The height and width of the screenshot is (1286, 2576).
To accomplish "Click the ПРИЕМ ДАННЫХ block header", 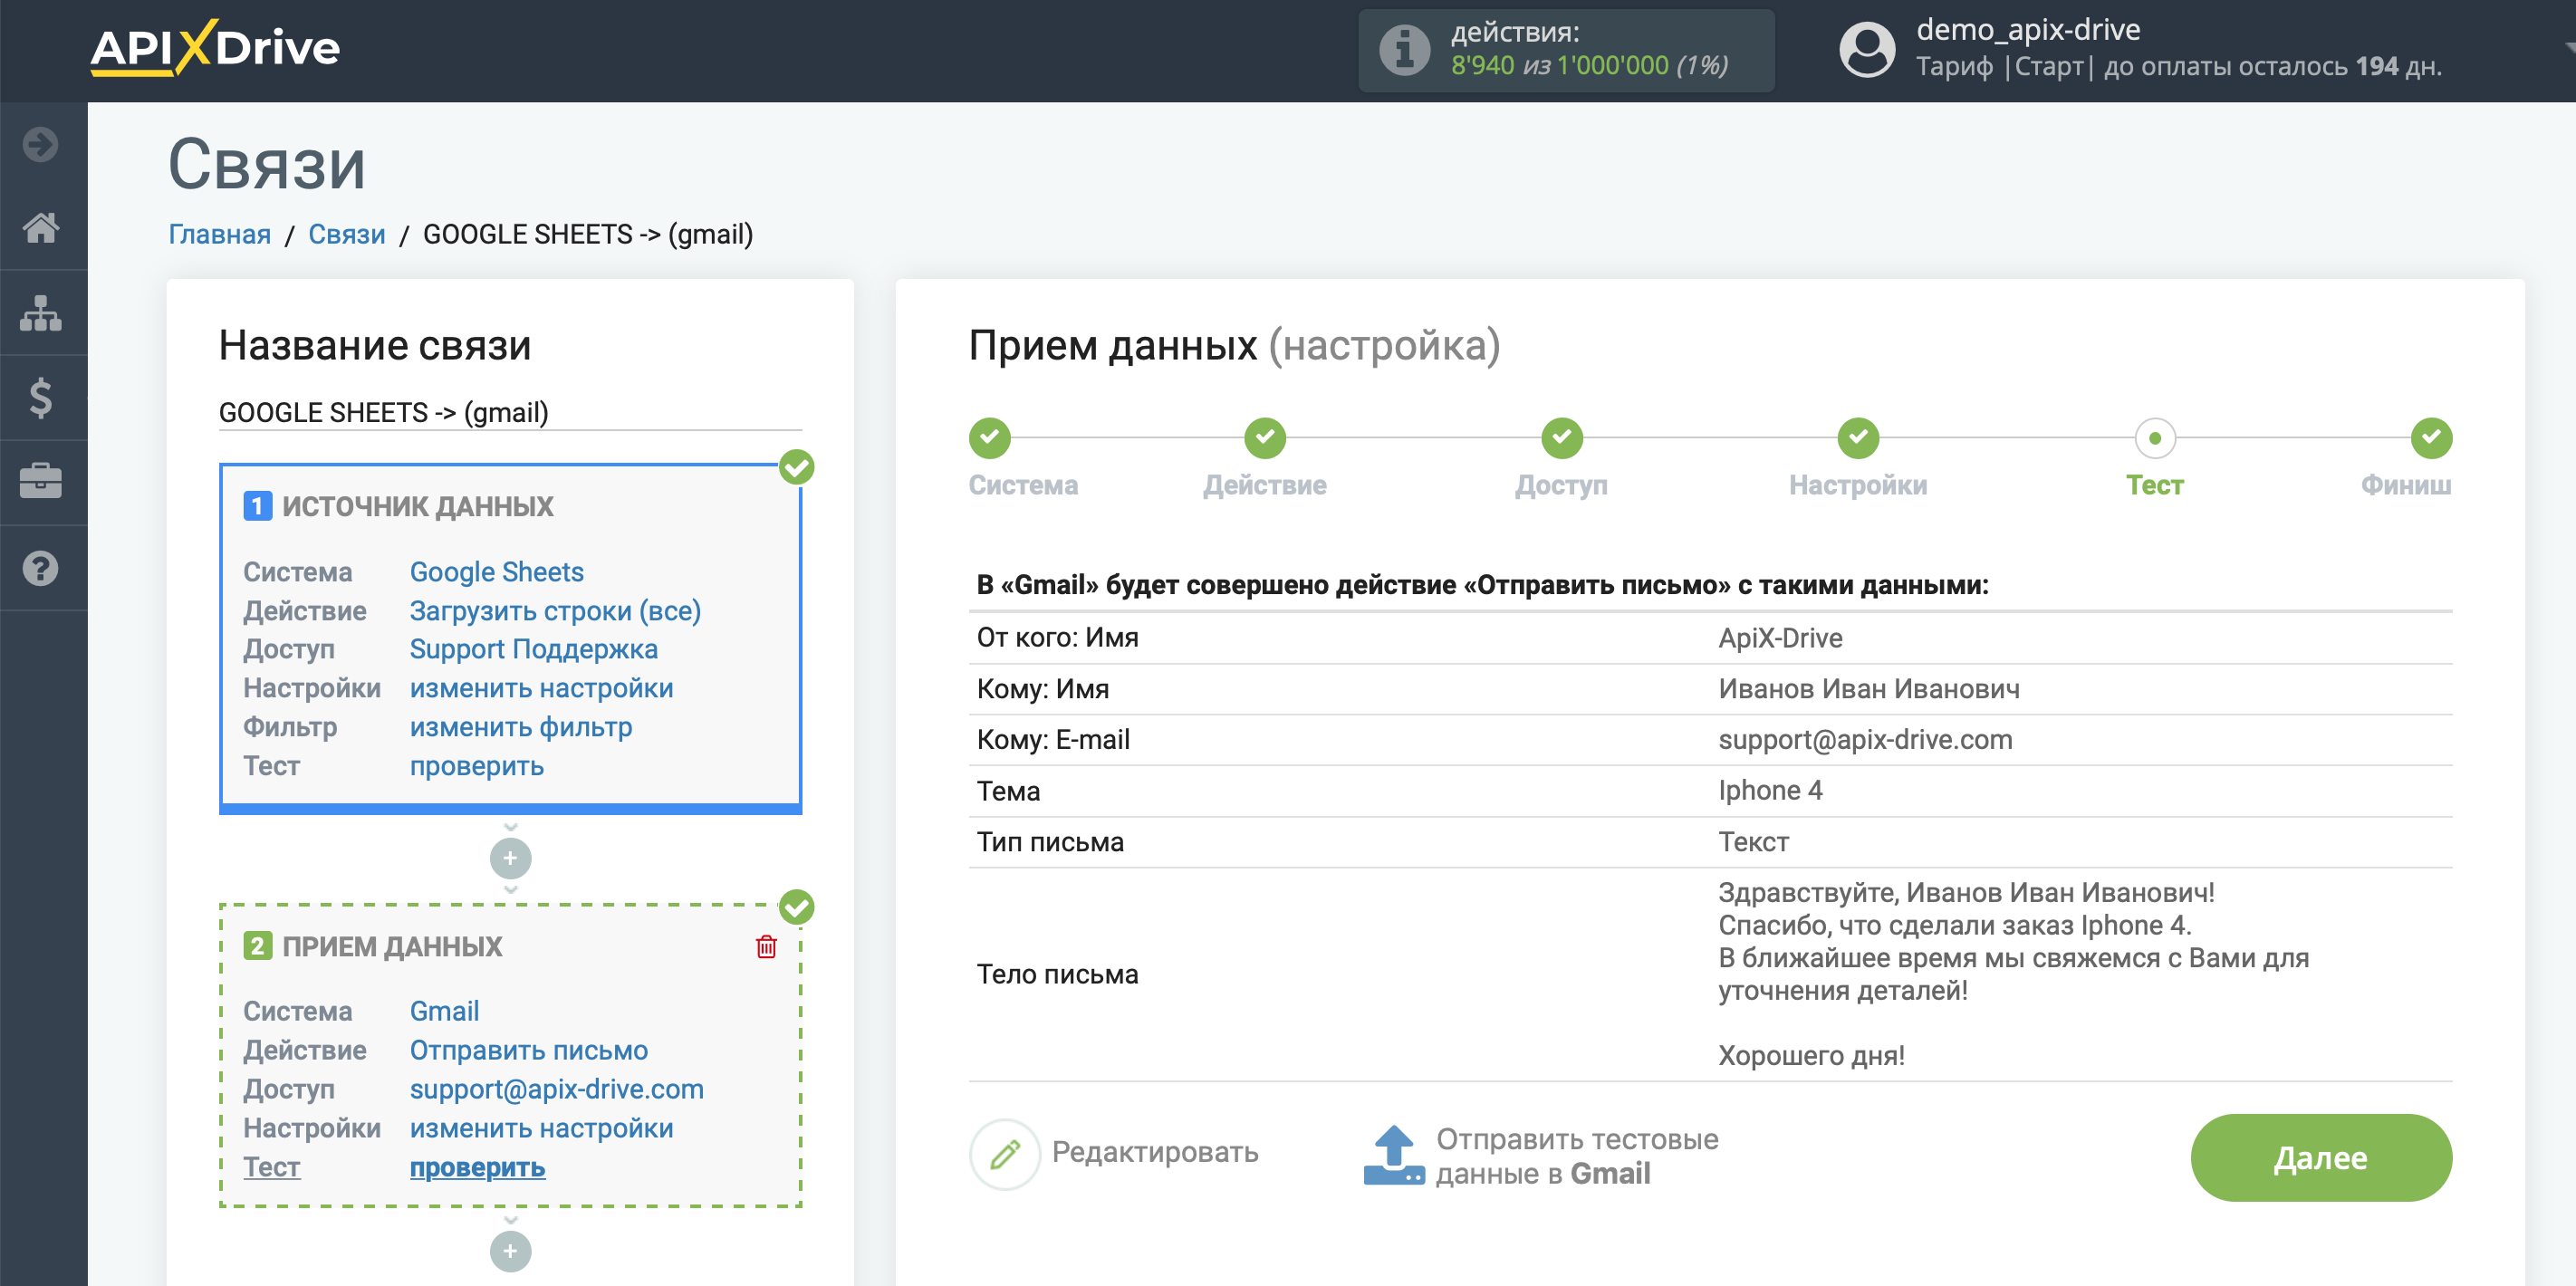I will click(391, 946).
